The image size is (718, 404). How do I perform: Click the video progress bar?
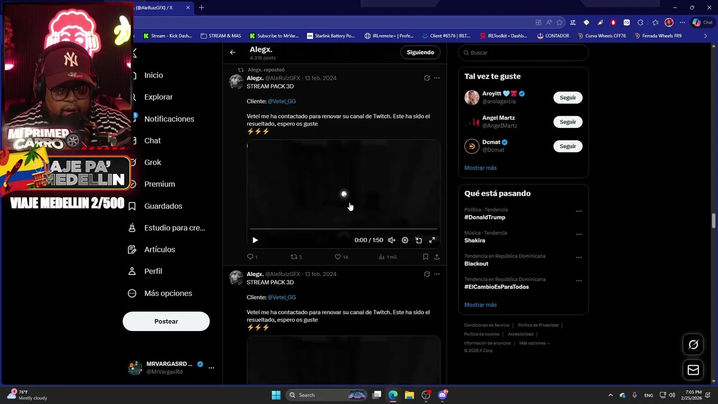[x=343, y=229]
